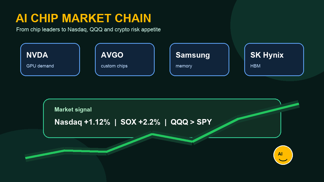The height and width of the screenshot is (182, 324).
Task: Click the NVDA ticker heading
Action: coord(37,55)
